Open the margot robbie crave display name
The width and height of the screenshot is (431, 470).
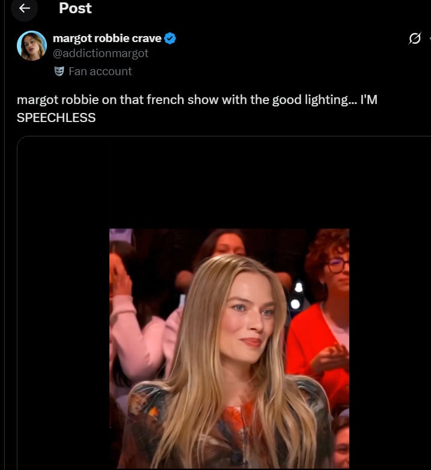coord(107,38)
